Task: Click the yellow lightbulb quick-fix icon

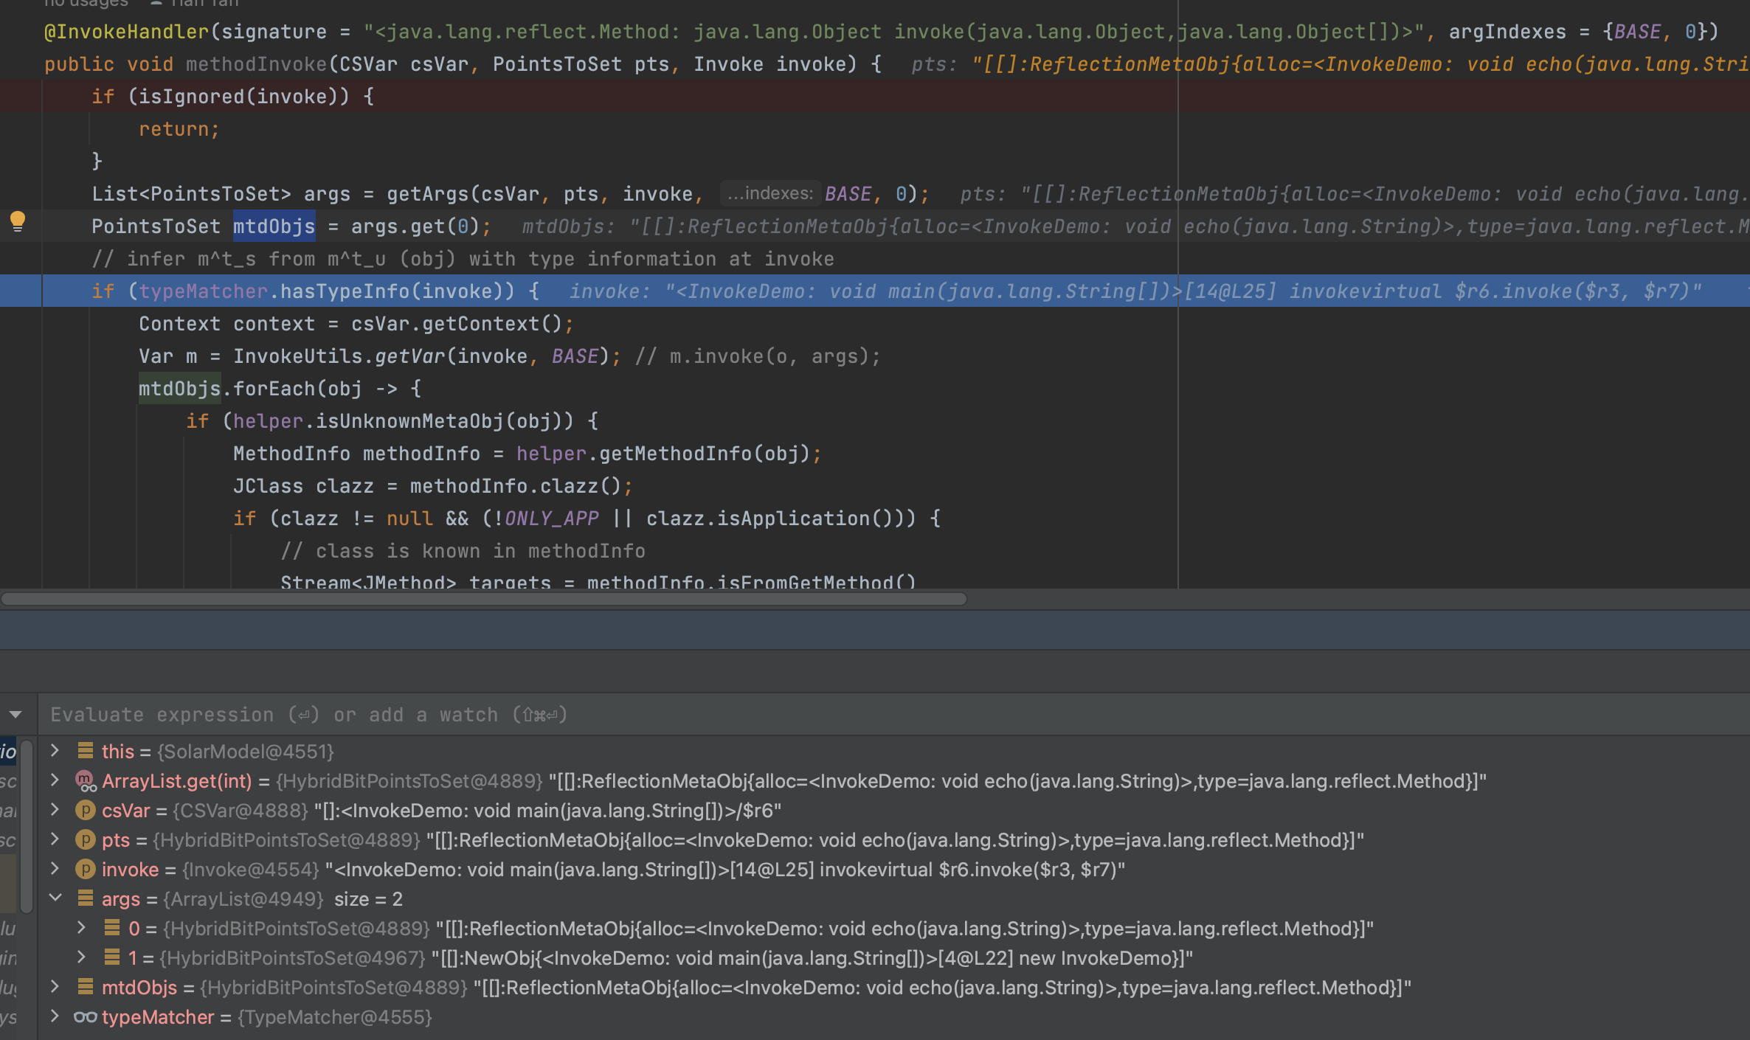Action: pos(18,221)
